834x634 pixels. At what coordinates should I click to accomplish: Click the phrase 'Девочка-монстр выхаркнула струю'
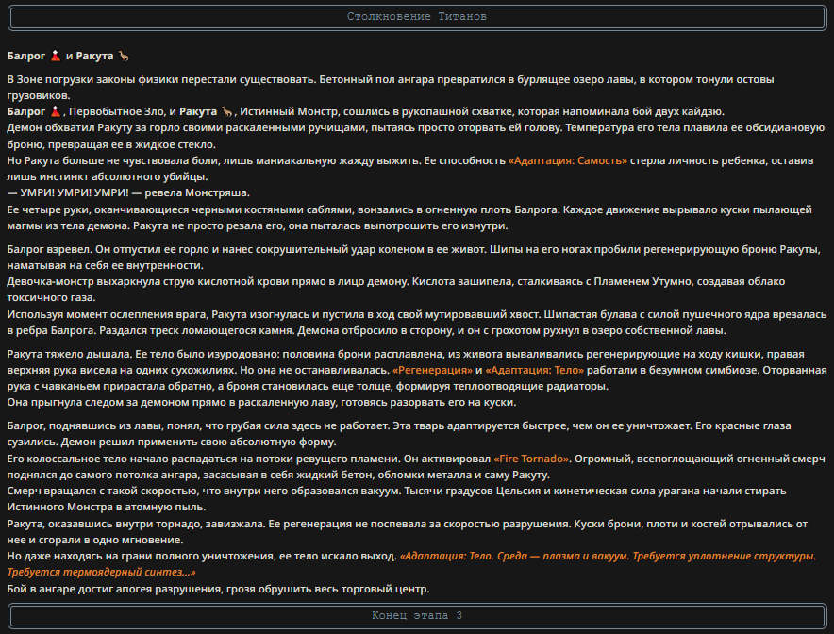tap(101, 281)
